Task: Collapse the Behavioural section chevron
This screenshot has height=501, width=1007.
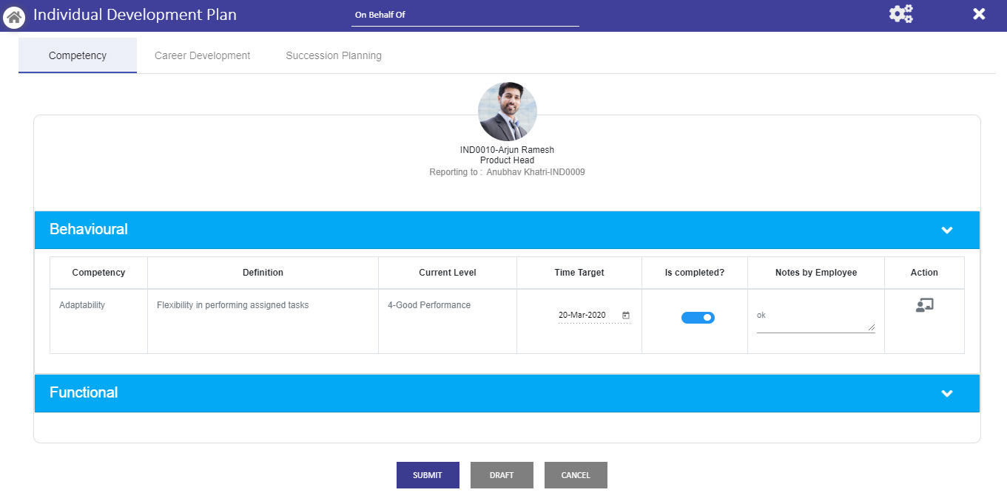Action: [947, 230]
